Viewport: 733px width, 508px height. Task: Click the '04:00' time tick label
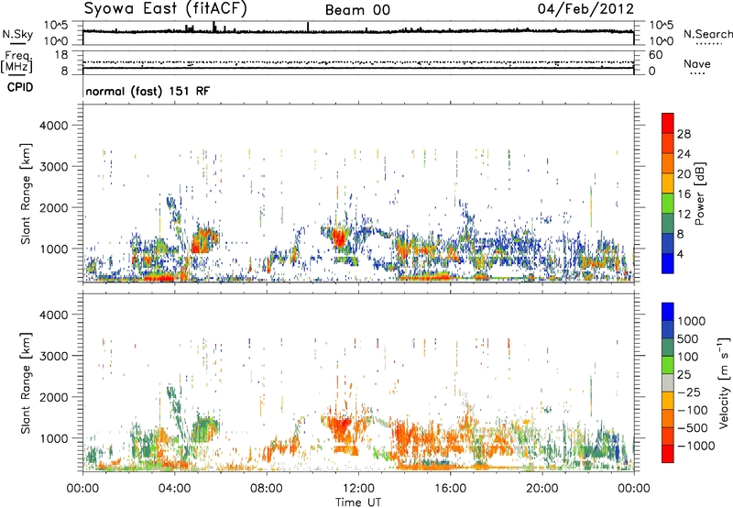click(175, 489)
